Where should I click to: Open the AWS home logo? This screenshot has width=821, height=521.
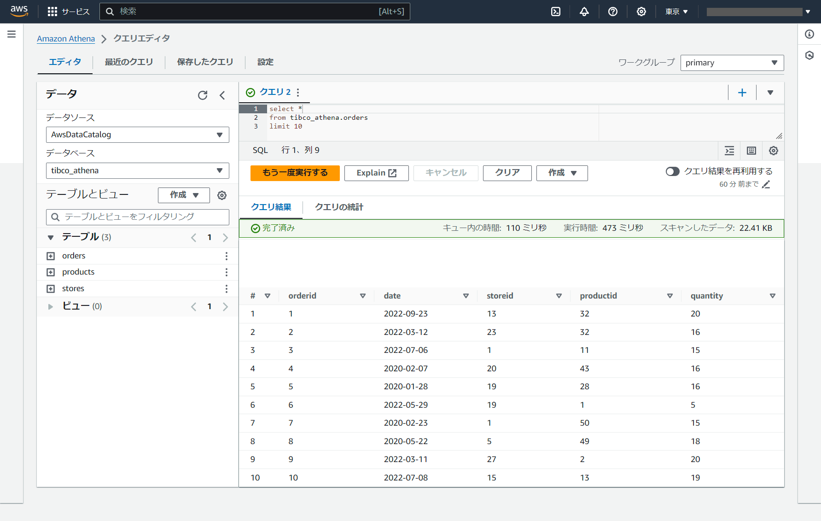click(19, 11)
